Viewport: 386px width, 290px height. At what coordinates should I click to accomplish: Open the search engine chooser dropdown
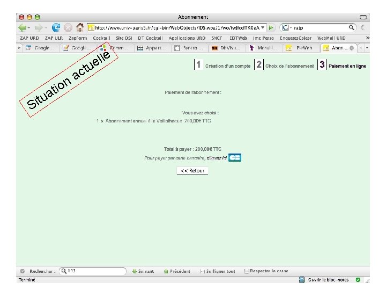(291, 27)
